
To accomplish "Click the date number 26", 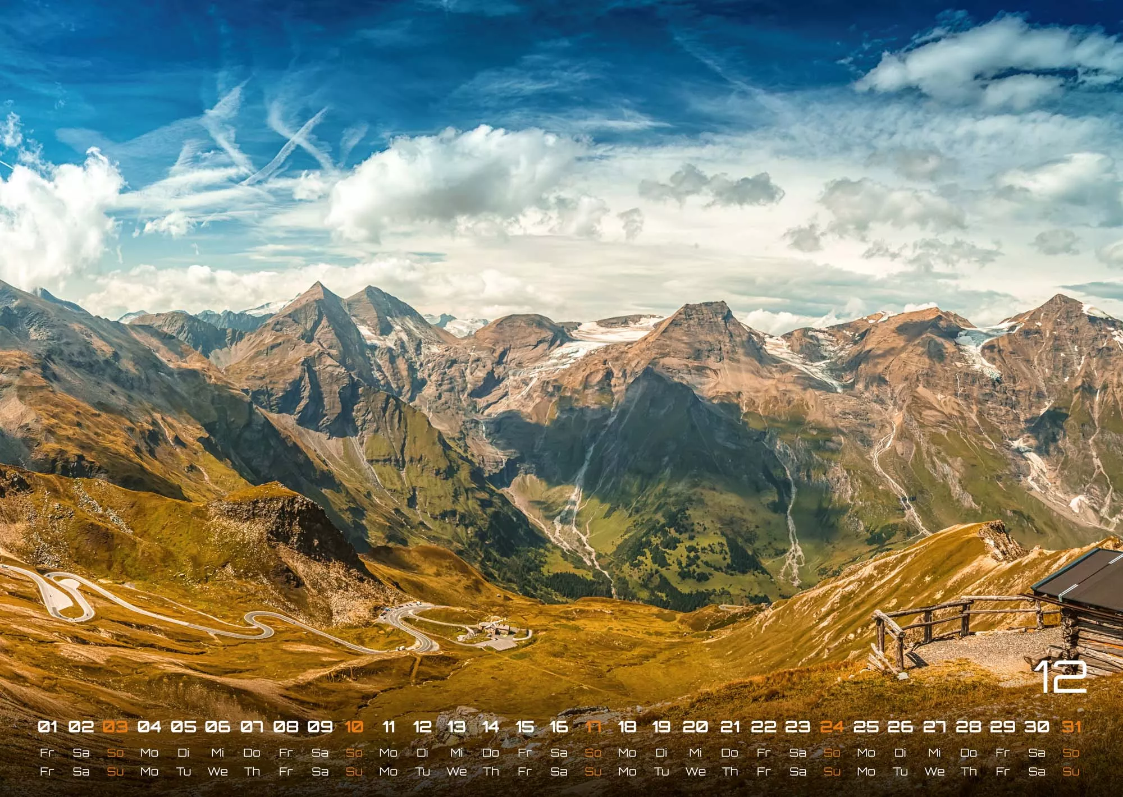I will coord(900,727).
